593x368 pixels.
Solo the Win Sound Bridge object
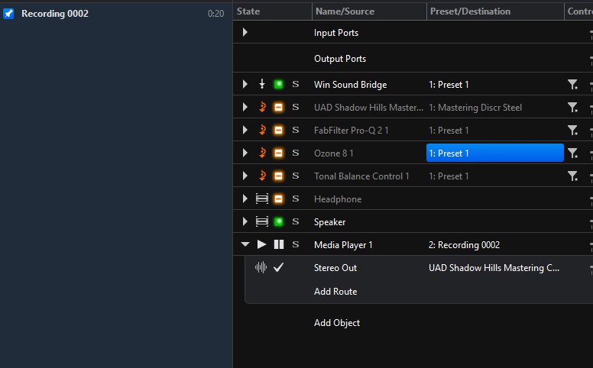pyautogui.click(x=296, y=84)
